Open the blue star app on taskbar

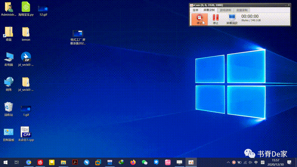tap(156, 162)
